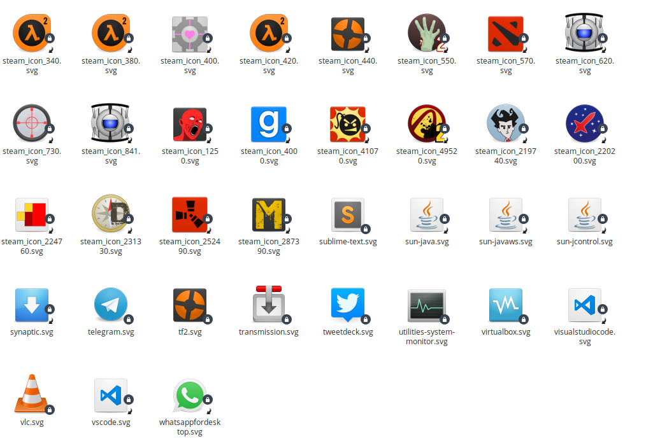653x439 pixels.
Task: Click the system monitor graph icon
Action: point(427,306)
